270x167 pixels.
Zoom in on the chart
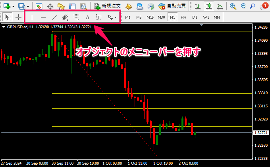[x=233, y=6]
